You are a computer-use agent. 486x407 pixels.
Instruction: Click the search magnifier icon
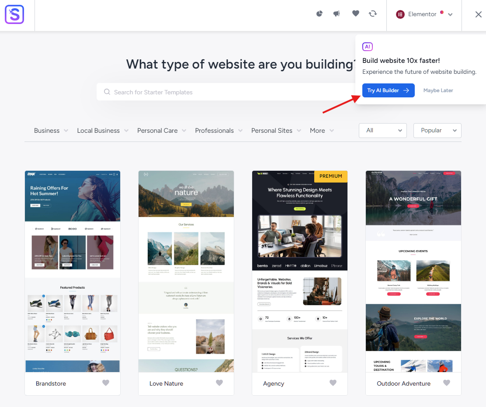107,92
